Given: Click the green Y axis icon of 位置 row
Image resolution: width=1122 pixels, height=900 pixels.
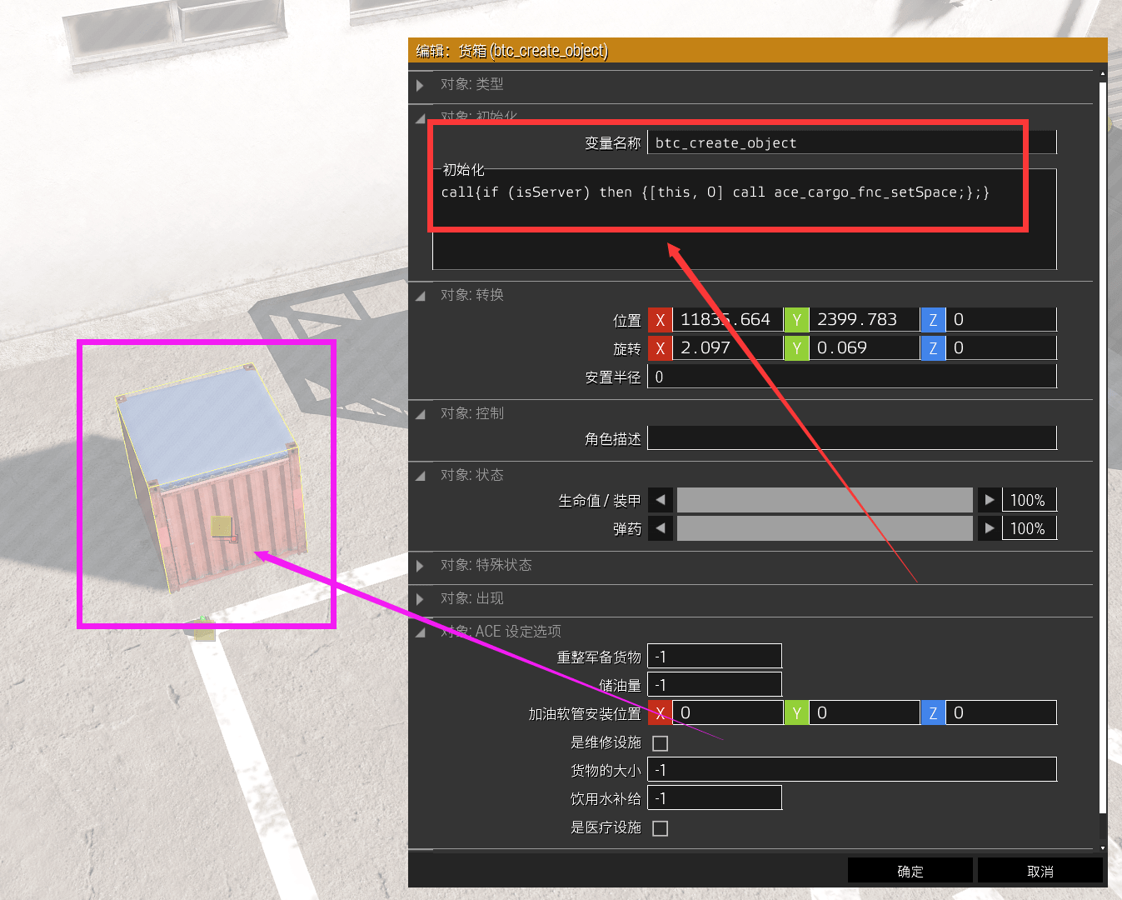Looking at the screenshot, I should point(796,319).
